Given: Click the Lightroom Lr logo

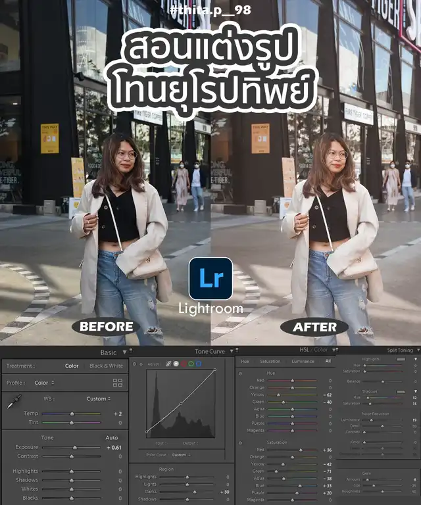Looking at the screenshot, I should point(210,278).
